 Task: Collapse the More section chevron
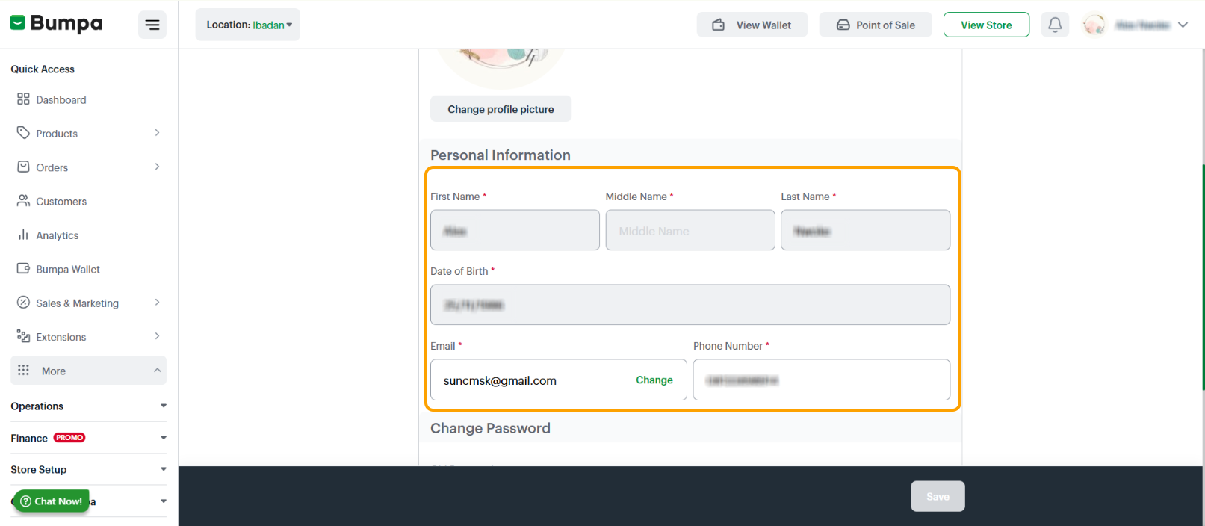pyautogui.click(x=157, y=371)
